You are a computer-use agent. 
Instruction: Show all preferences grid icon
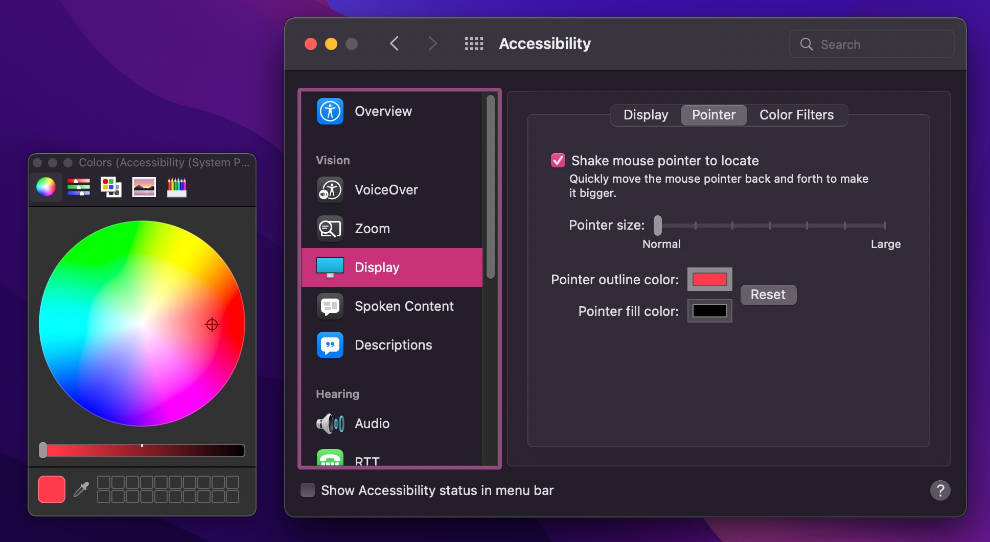point(474,44)
